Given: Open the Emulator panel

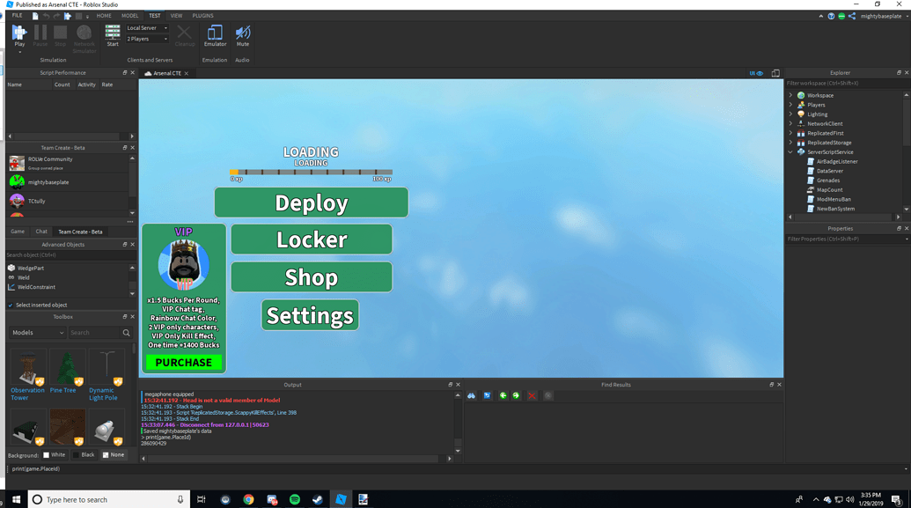Looking at the screenshot, I should [x=214, y=33].
